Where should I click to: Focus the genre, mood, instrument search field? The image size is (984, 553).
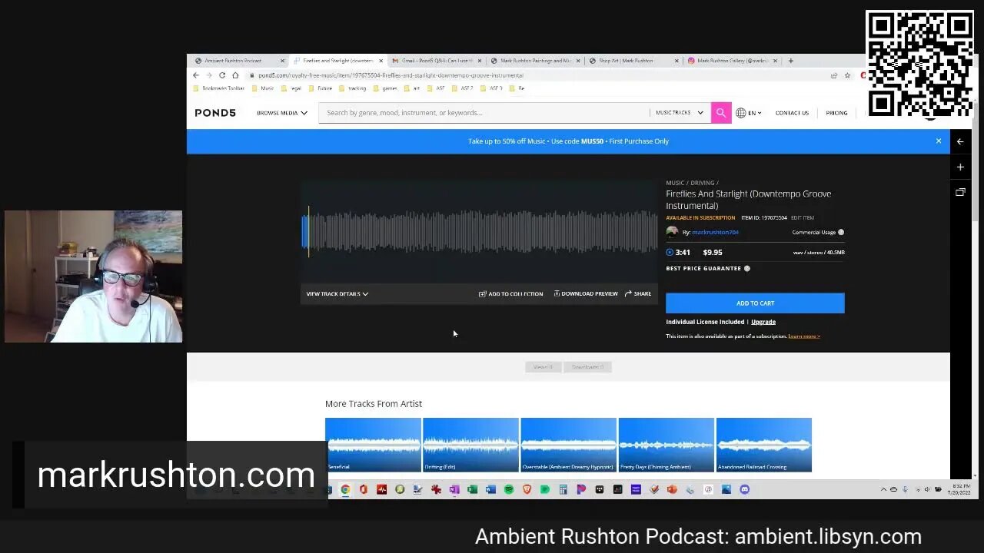click(484, 113)
